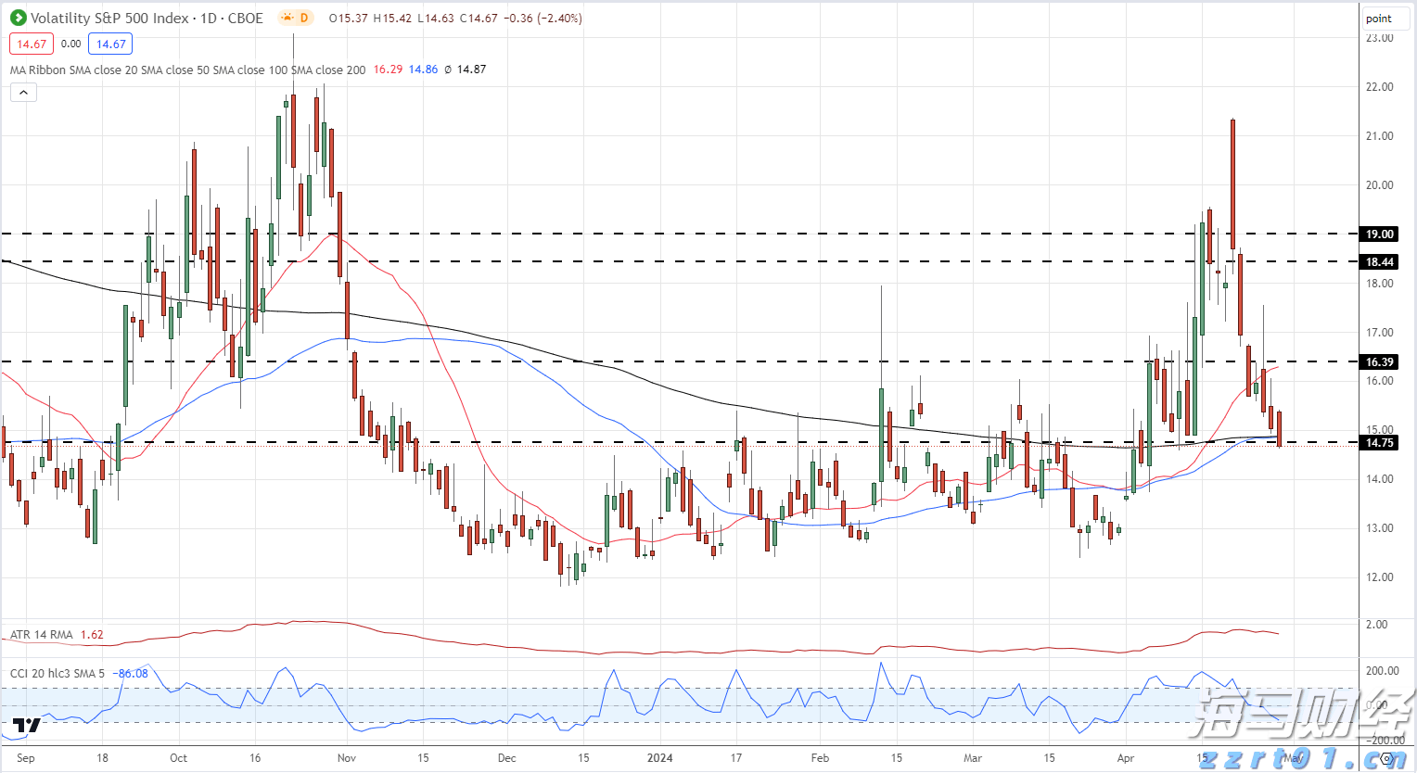This screenshot has height=773, width=1417.
Task: Click the '2024' year label on time axis
Action: pos(659,758)
